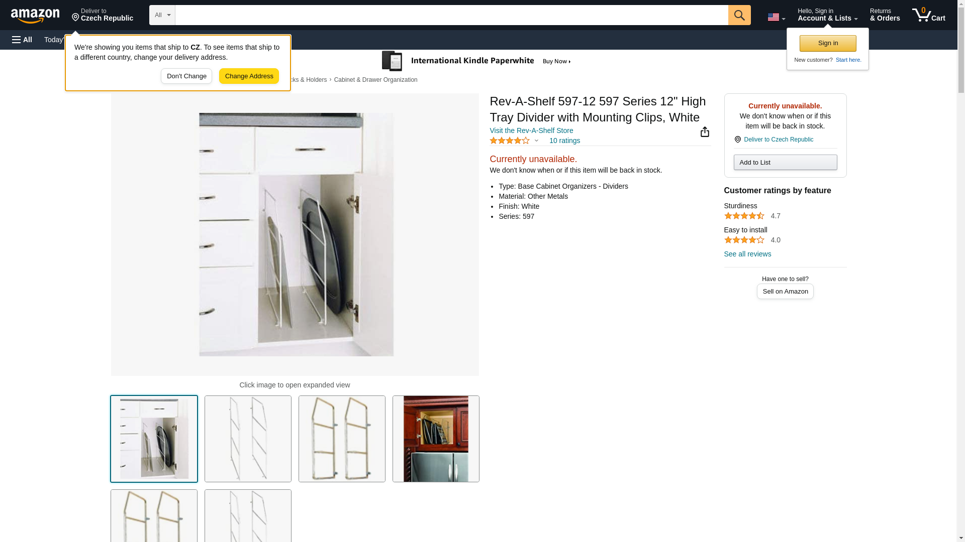
Task: Click the US flag language selector
Action: 776,17
